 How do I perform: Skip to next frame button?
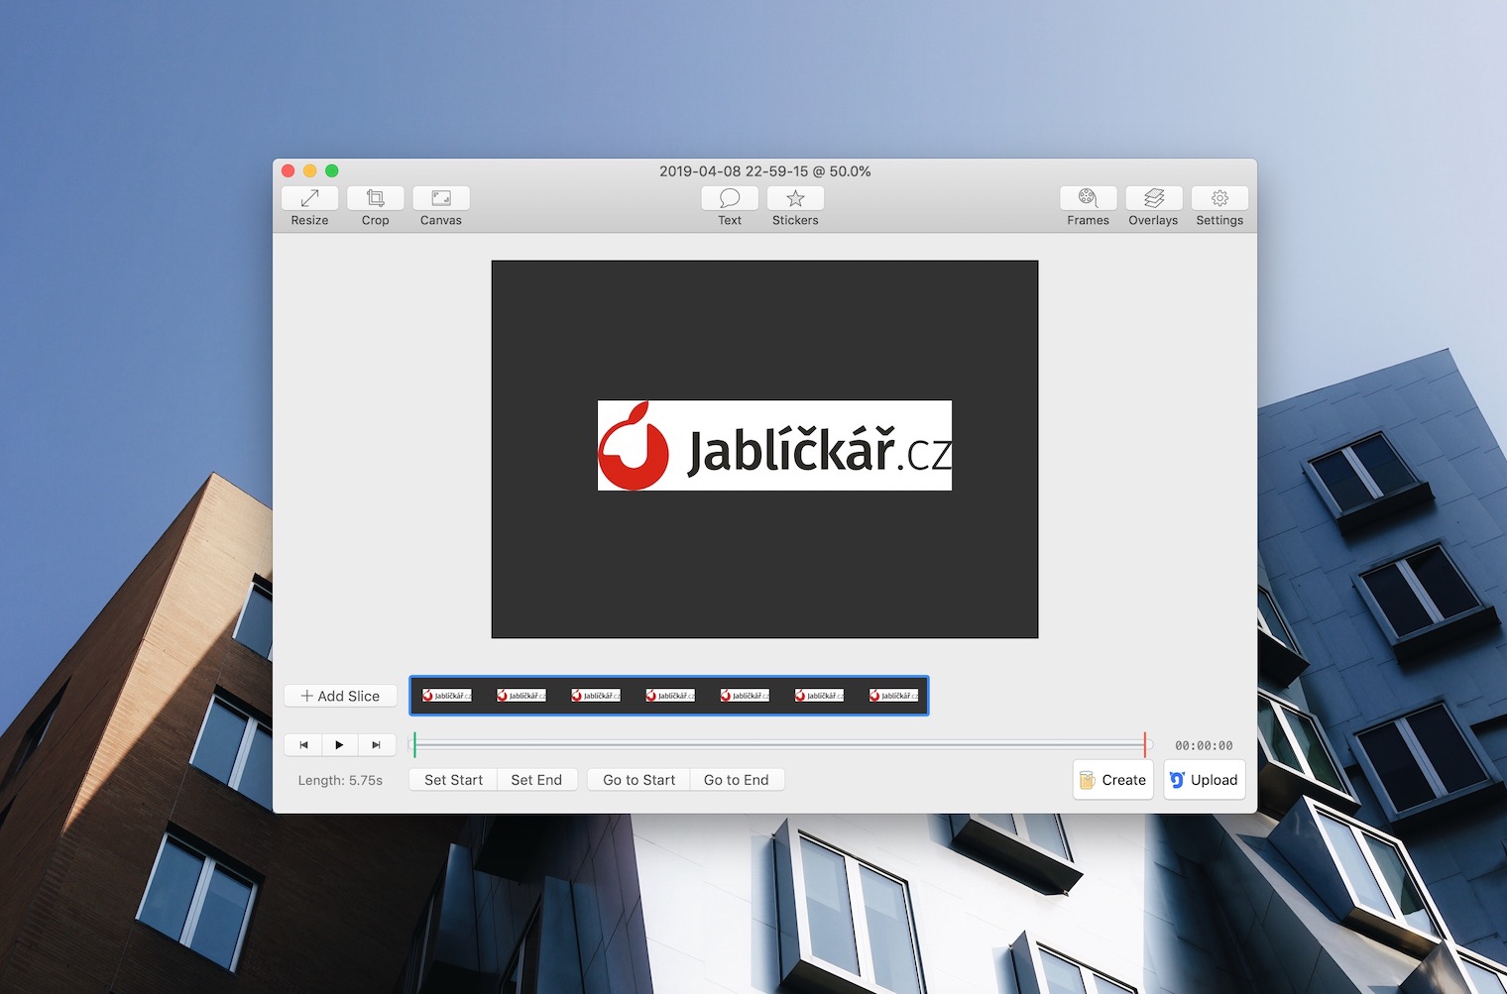(x=376, y=745)
